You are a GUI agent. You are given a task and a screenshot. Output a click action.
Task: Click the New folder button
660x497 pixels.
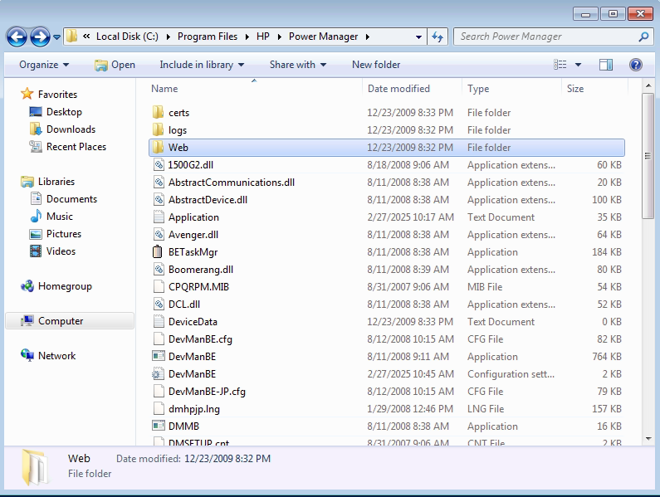click(376, 65)
